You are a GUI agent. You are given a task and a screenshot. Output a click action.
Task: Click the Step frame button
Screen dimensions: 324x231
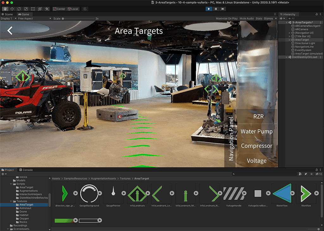point(223,9)
